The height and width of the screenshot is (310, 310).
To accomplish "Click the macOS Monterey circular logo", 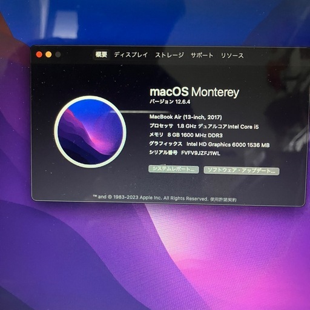I will 90,132.
